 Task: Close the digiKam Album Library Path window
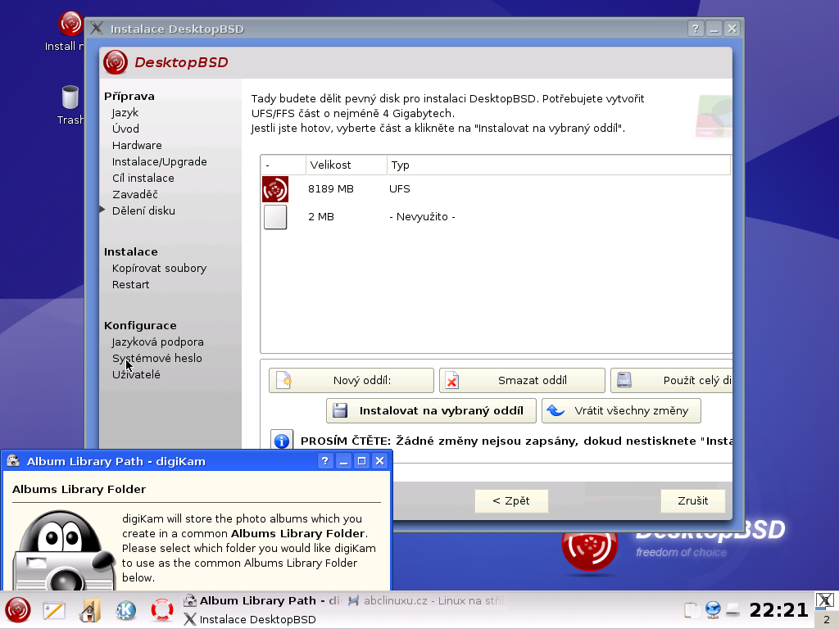(x=380, y=460)
